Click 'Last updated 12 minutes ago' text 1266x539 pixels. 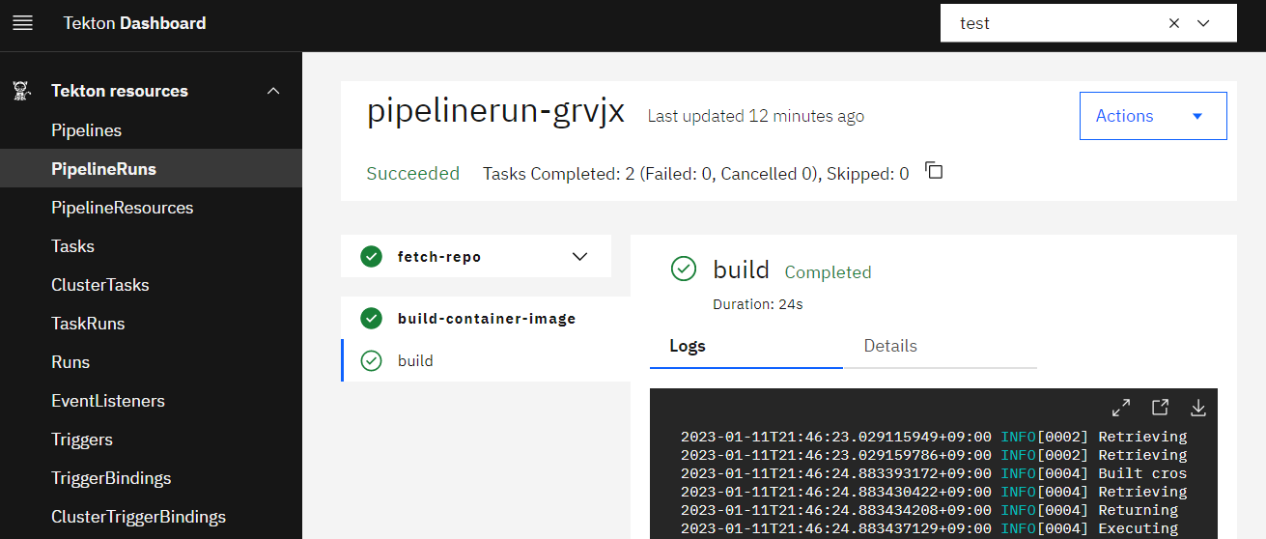tap(755, 116)
